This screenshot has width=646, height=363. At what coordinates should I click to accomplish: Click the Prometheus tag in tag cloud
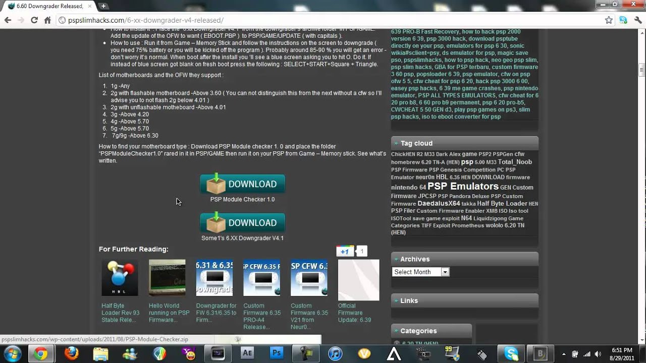point(467,225)
